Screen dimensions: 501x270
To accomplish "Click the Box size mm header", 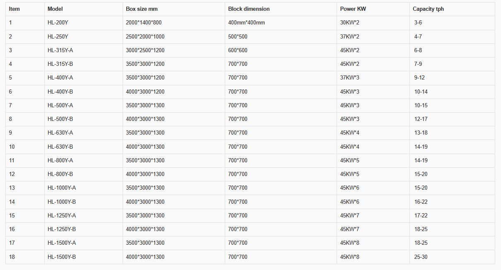I will (x=142, y=9).
